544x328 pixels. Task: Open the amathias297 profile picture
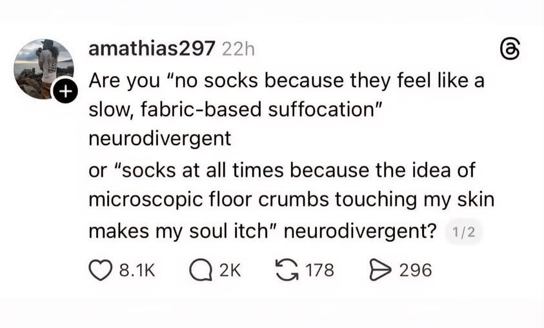pyautogui.click(x=43, y=68)
